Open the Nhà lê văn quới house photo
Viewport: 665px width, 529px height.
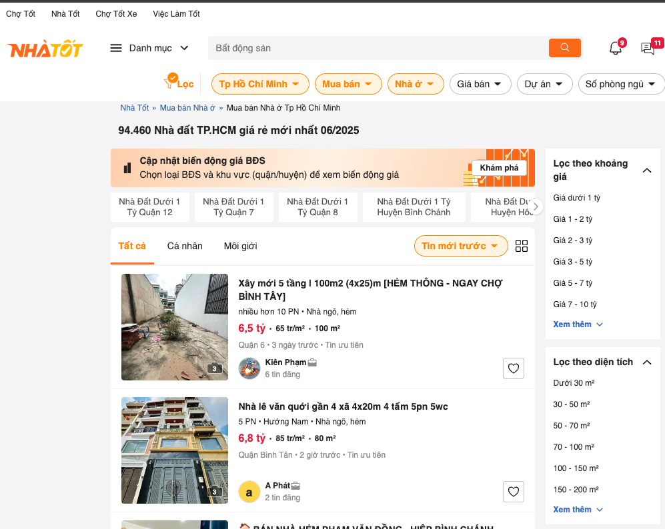click(175, 450)
